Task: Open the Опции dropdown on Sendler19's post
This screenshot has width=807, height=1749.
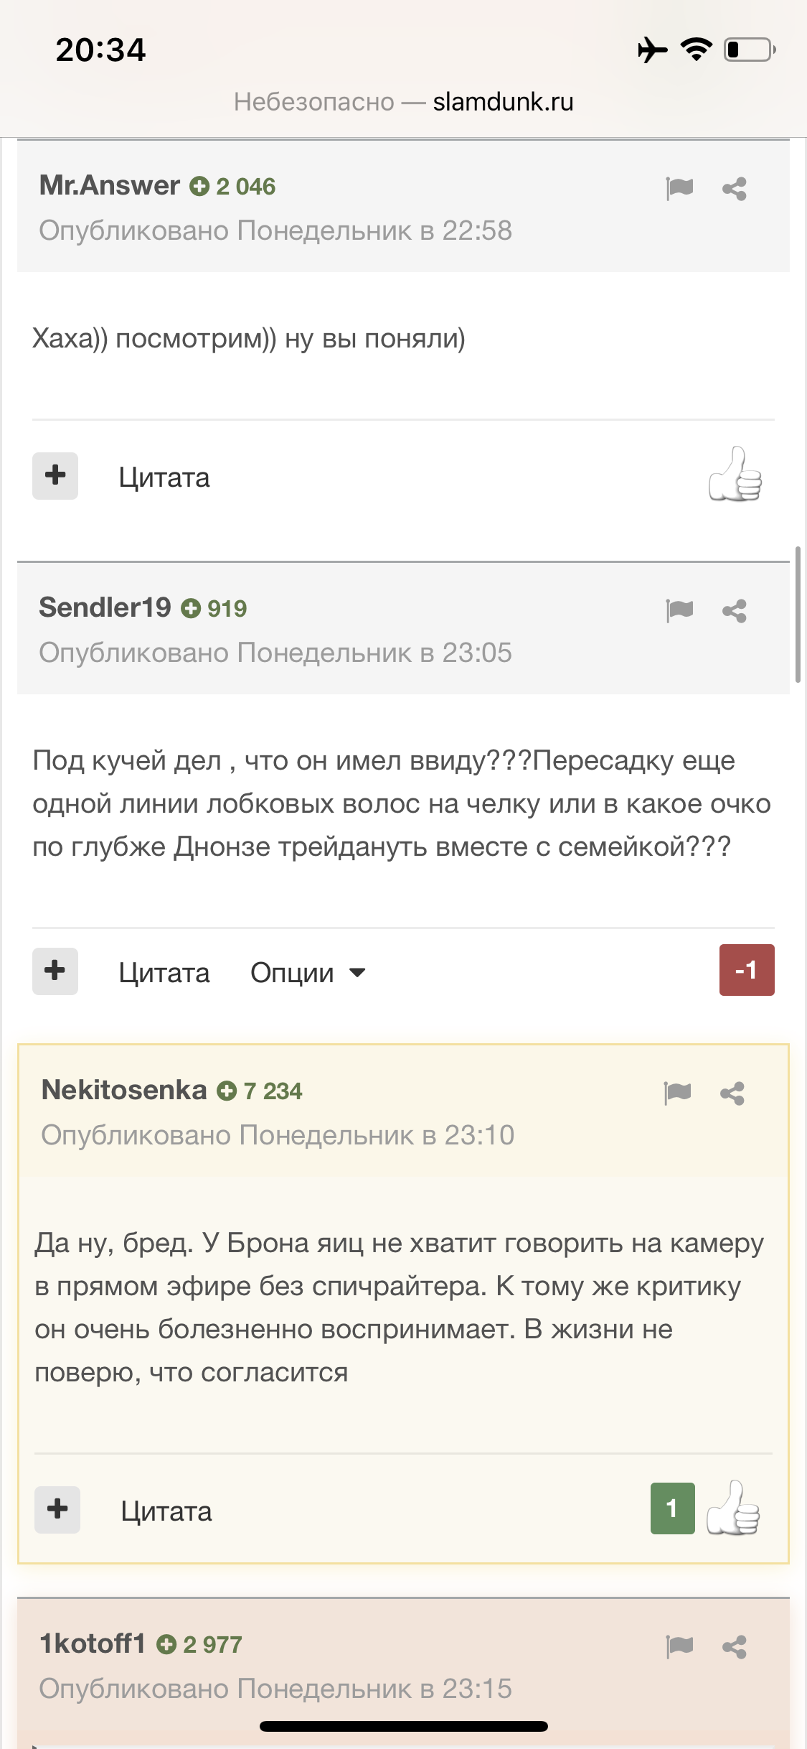Action: [308, 973]
